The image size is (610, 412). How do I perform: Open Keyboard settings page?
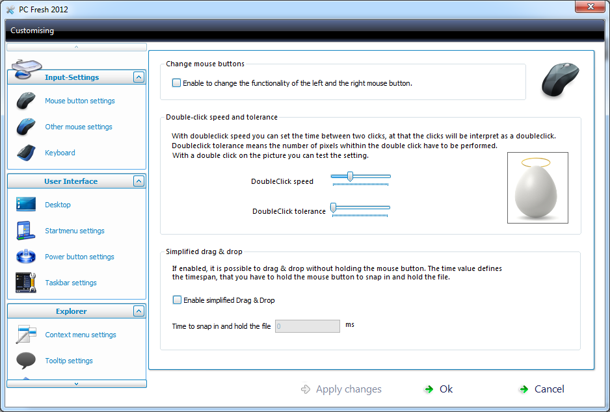click(60, 153)
